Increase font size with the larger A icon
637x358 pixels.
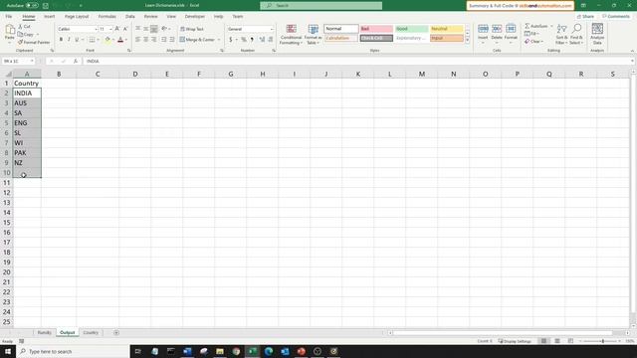pyautogui.click(x=117, y=29)
